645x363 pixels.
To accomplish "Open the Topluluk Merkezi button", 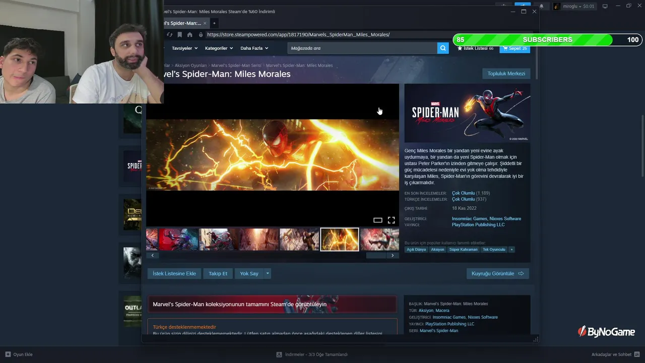I will pos(506,74).
